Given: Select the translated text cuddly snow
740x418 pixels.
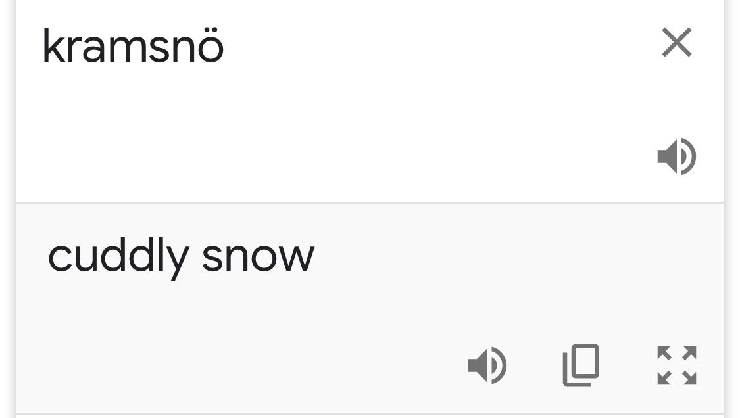Looking at the screenshot, I should coord(182,257).
